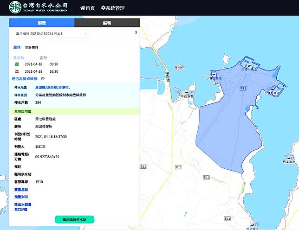Switch to the 瀏覽 browse tab
299x230 pixels.
[42, 23]
